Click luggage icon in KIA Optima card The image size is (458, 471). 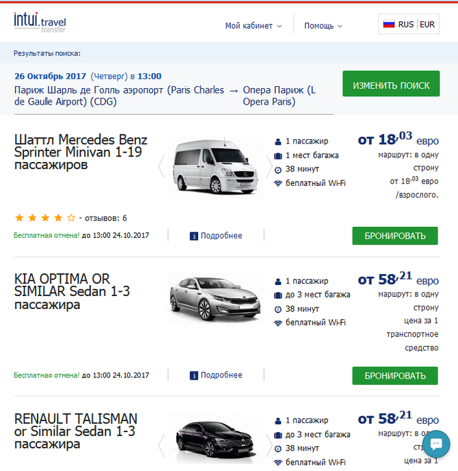[x=278, y=295]
